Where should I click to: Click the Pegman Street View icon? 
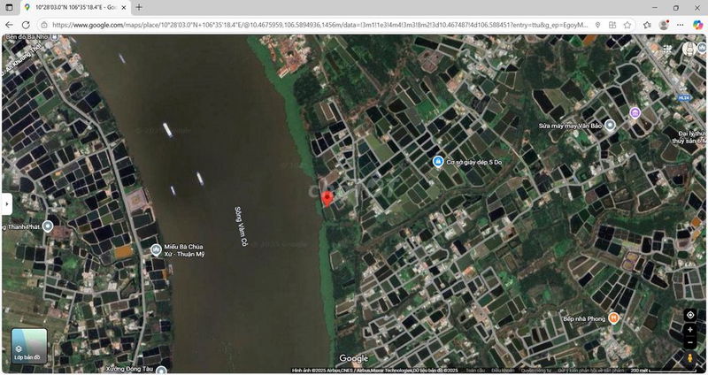pyautogui.click(x=690, y=358)
